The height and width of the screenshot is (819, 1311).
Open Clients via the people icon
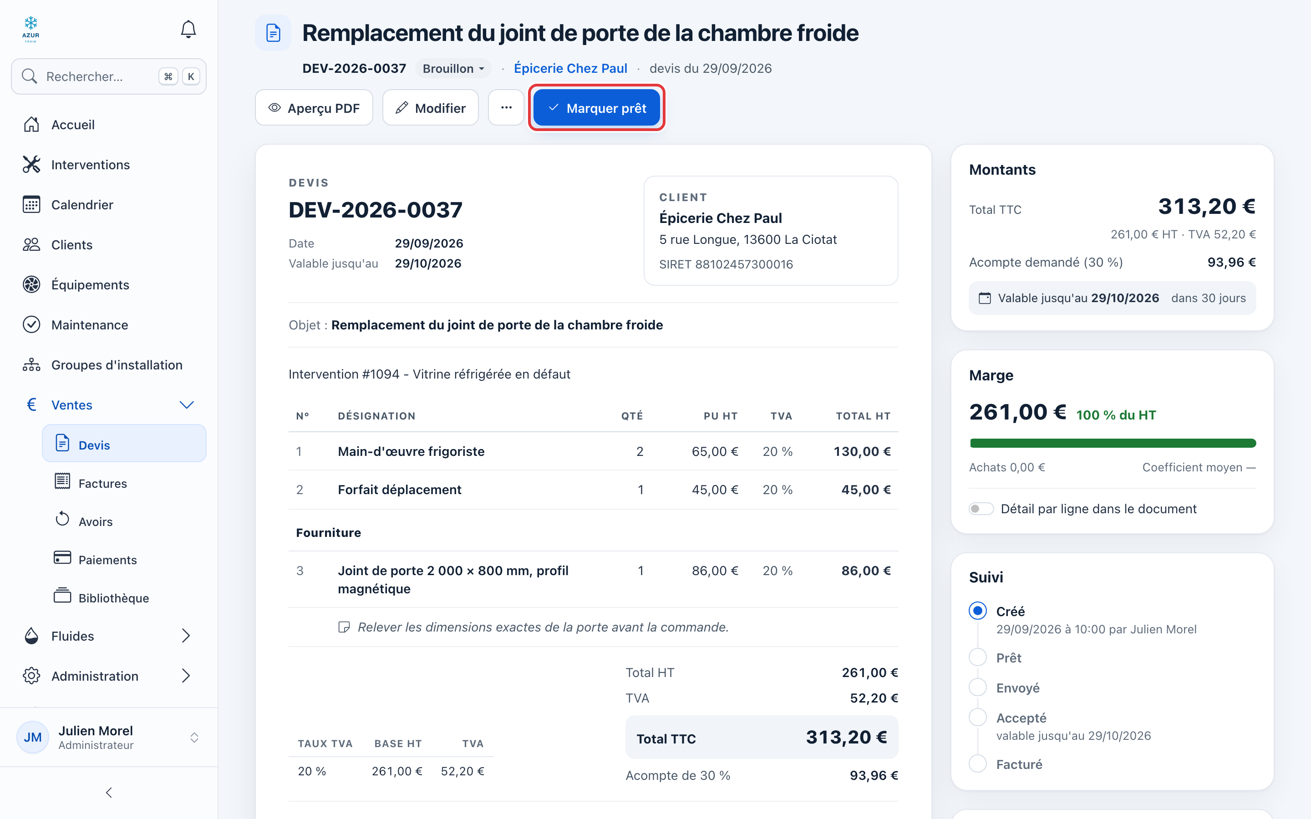click(31, 245)
